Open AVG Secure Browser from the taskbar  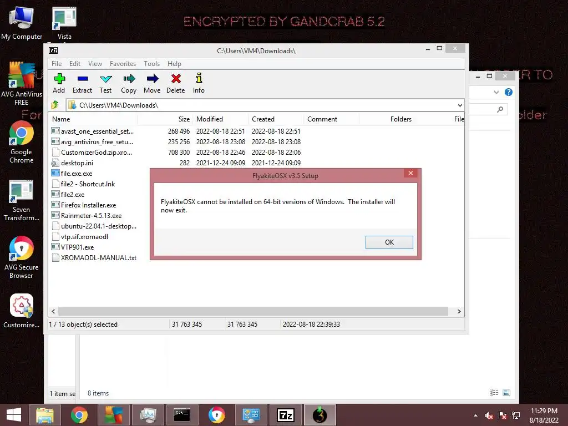(x=217, y=415)
